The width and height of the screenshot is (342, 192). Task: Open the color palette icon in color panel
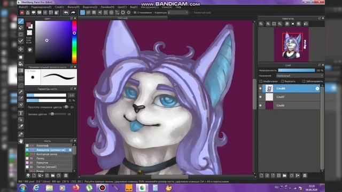(30, 50)
